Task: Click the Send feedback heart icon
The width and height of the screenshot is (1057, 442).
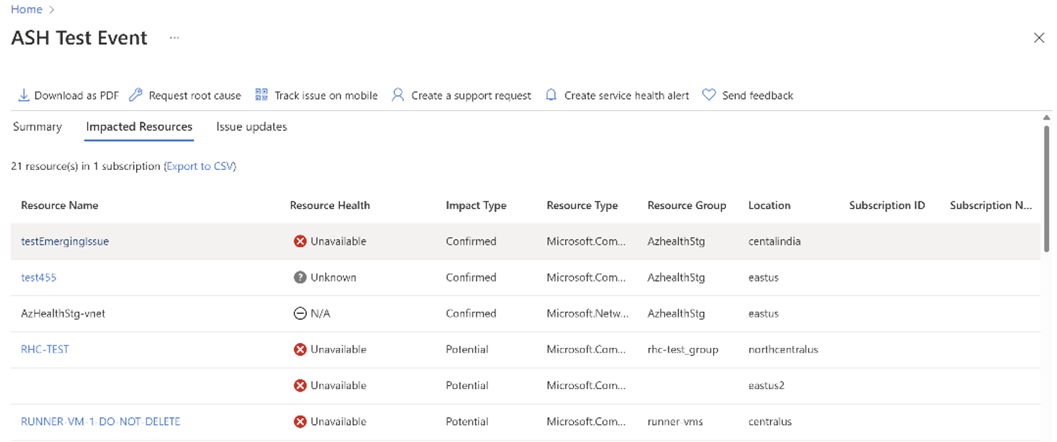Action: [708, 95]
